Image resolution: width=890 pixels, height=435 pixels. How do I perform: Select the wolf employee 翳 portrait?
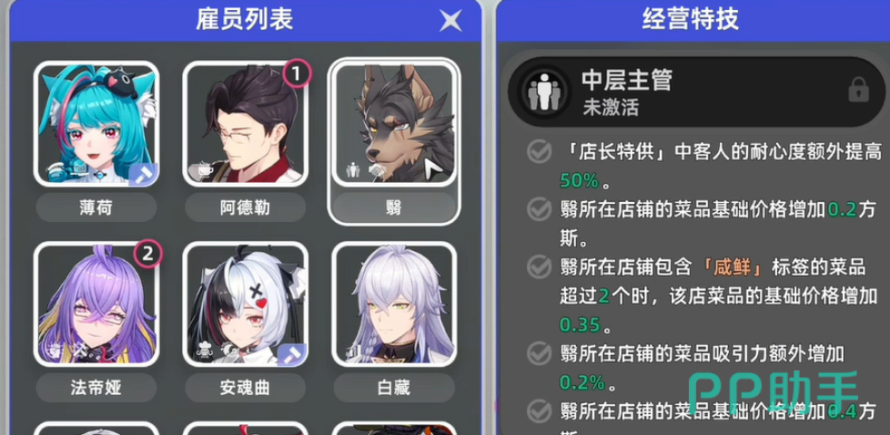tap(394, 123)
